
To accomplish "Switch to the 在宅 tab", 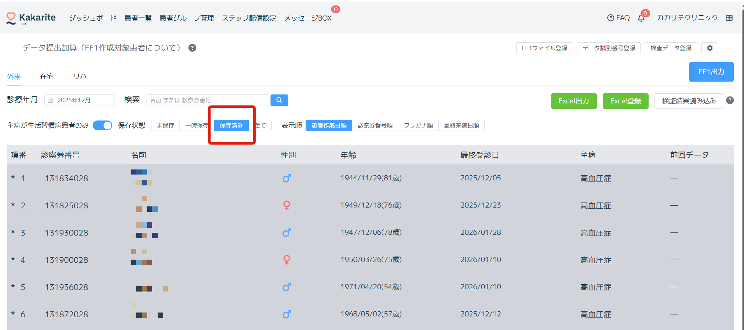I will (47, 77).
